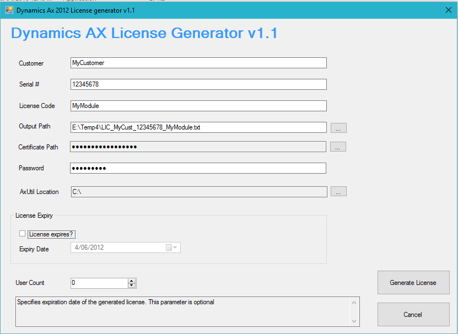
Task: Click the window title bar text
Action: (x=76, y=10)
